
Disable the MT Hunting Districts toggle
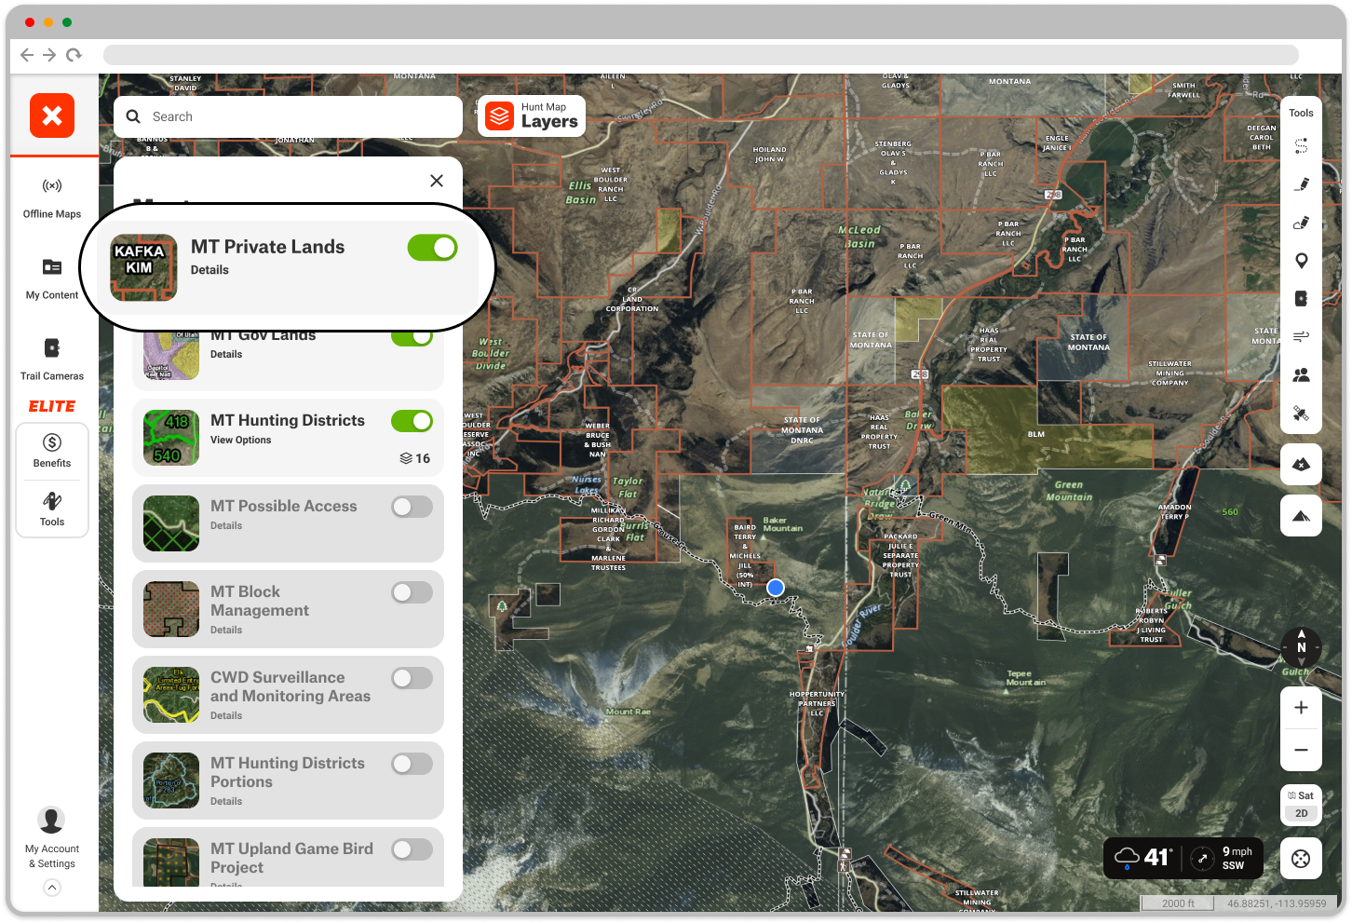click(x=412, y=421)
